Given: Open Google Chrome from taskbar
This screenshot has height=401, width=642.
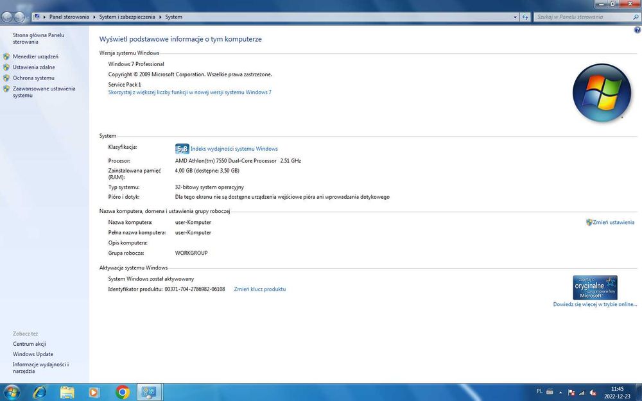Looking at the screenshot, I should coord(122,393).
